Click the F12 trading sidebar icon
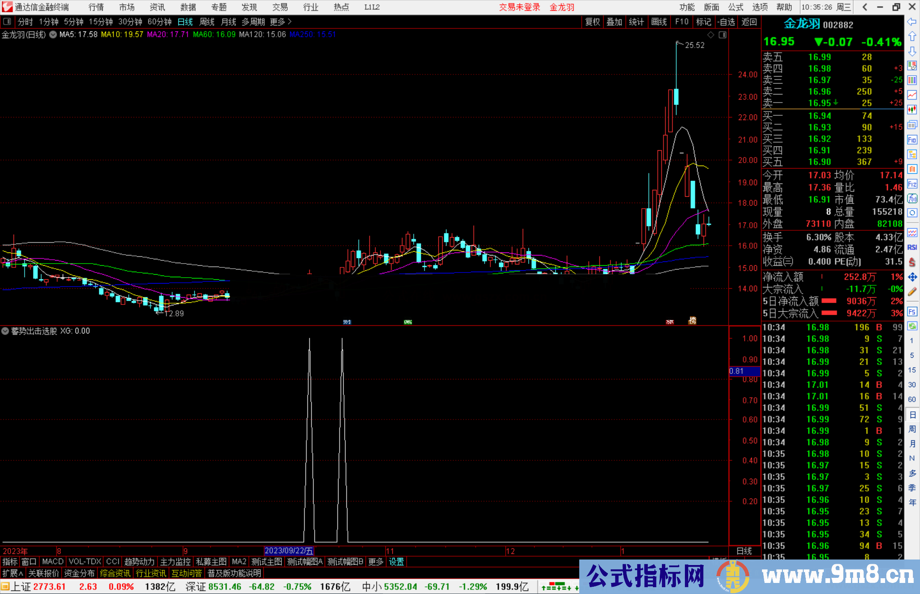920x594 pixels. (912, 184)
